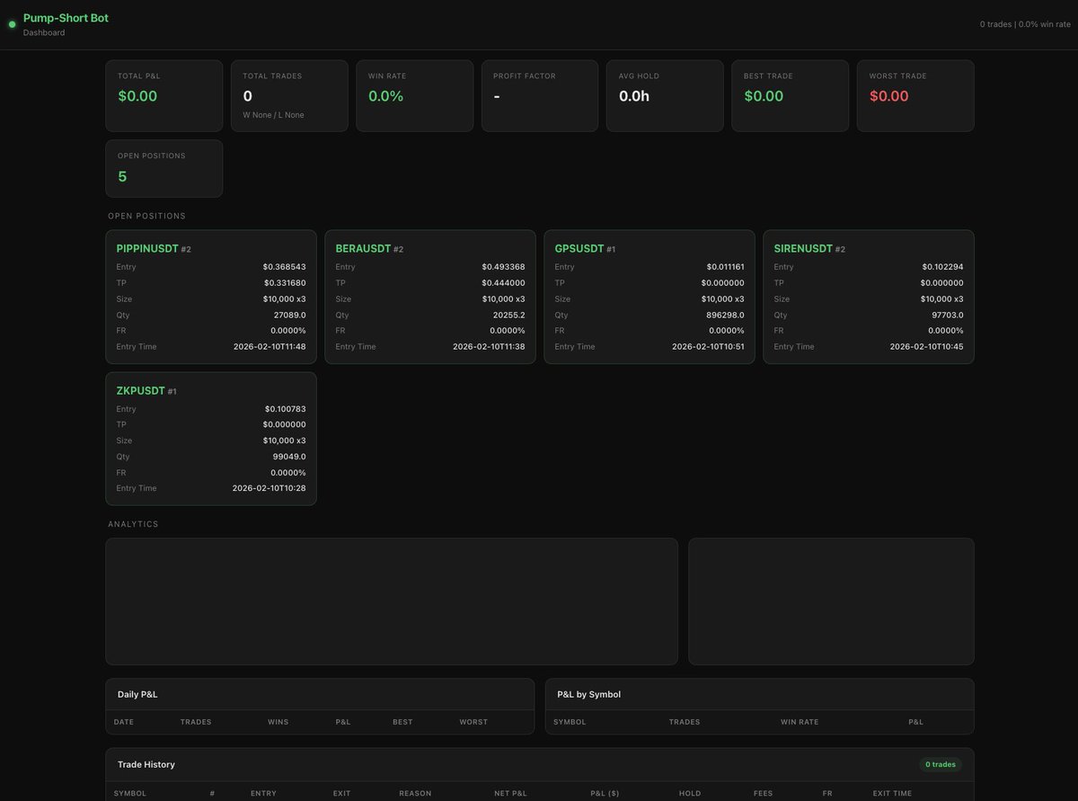Click the Profit Factor stat card
The image size is (1078, 801).
539,95
